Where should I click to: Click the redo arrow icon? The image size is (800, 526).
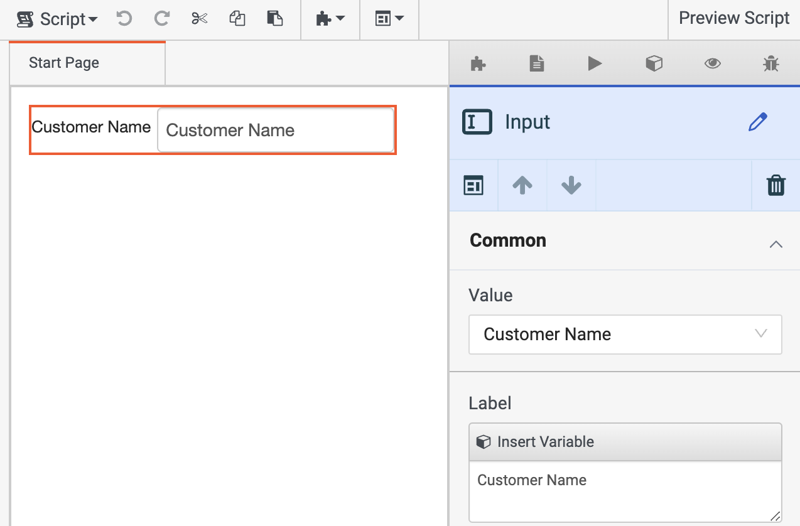[162, 19]
